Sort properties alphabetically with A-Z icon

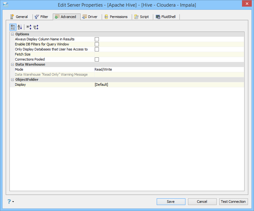[20, 27]
